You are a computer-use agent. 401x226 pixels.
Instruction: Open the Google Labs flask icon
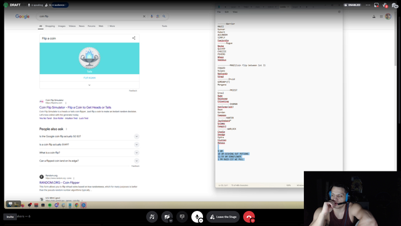tap(374, 16)
